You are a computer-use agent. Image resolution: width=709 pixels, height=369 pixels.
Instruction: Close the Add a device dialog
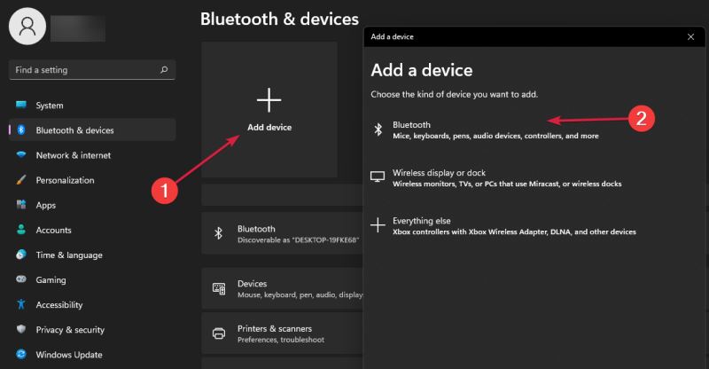[x=690, y=36]
